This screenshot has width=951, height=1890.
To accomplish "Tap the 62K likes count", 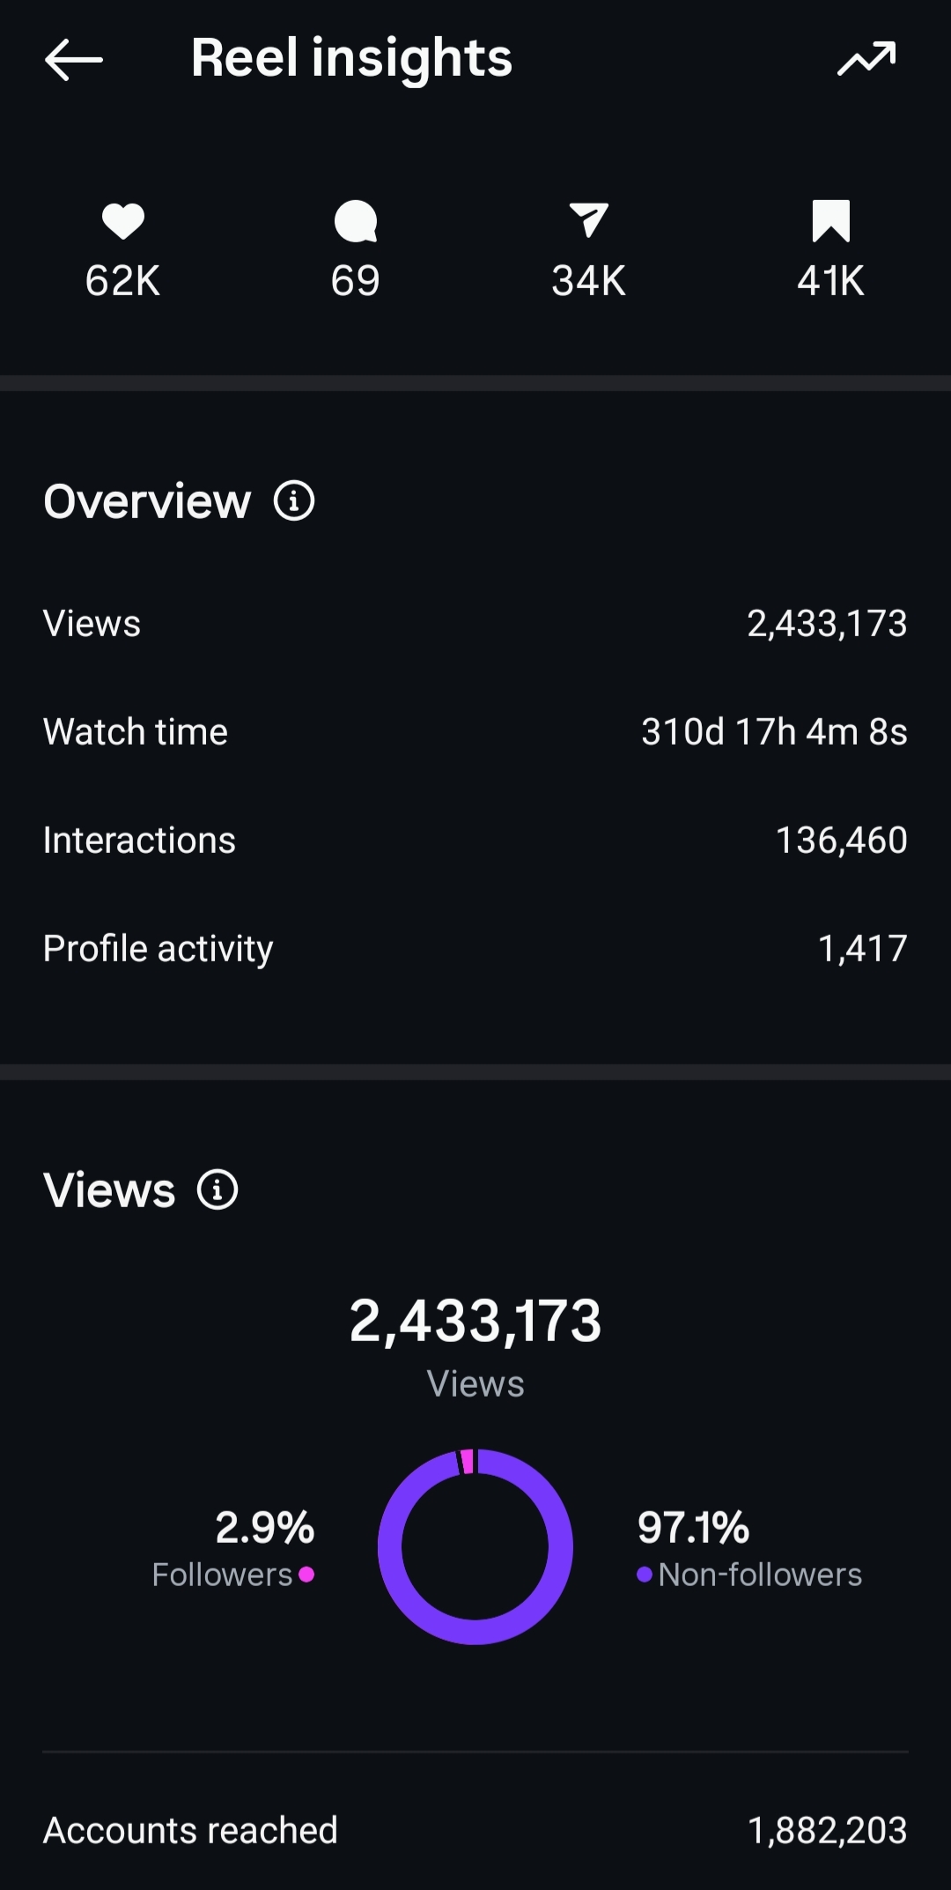I will (x=123, y=281).
